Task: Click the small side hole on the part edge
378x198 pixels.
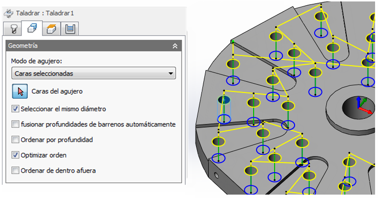Action: (217, 176)
